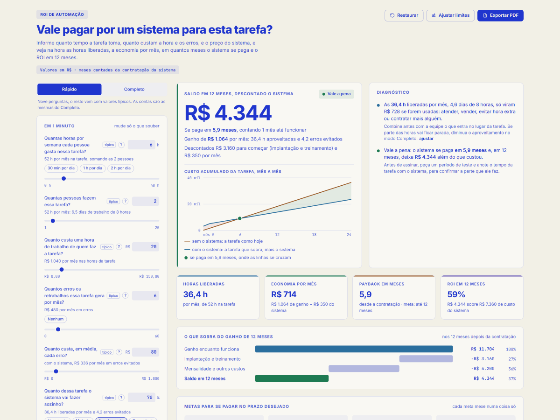Viewport: 560px width, 420px height.
Task: Click the 'Valores em R$' note chip
Action: [108, 70]
